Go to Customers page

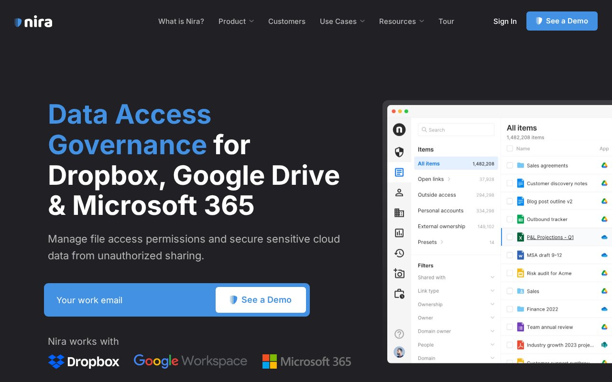pos(287,21)
